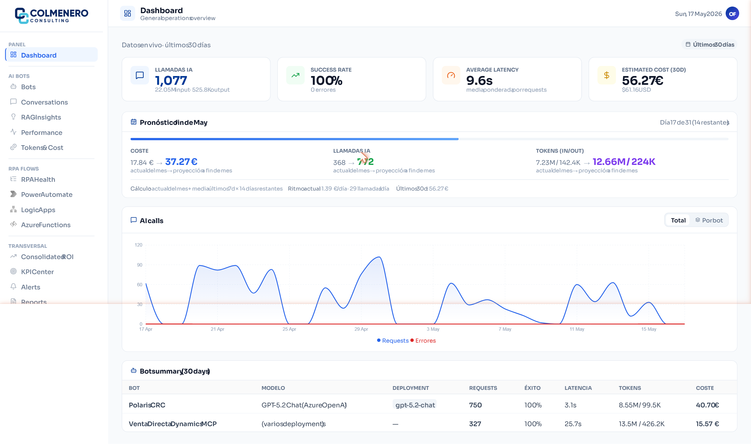Viewport: 751px width, 444px height.
Task: Open Performance page
Action: click(52, 132)
